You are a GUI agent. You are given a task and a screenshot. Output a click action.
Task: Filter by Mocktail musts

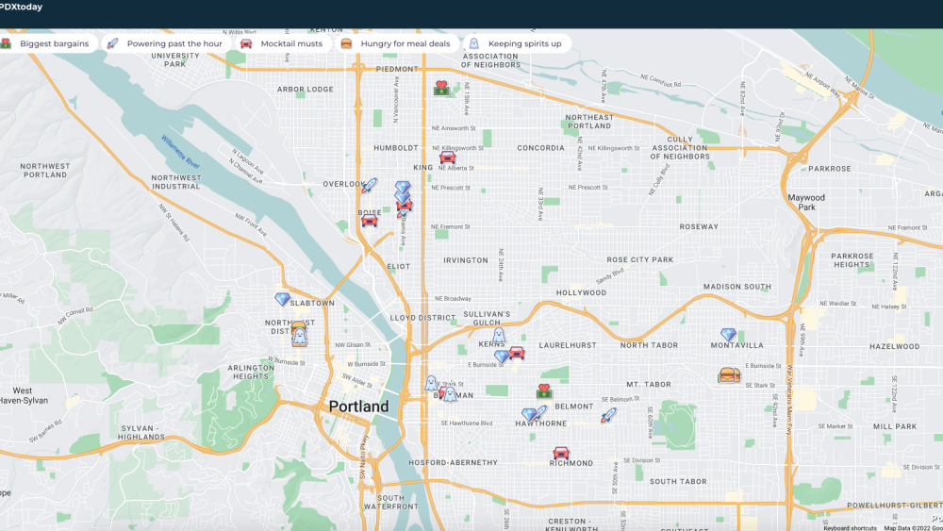pos(283,43)
